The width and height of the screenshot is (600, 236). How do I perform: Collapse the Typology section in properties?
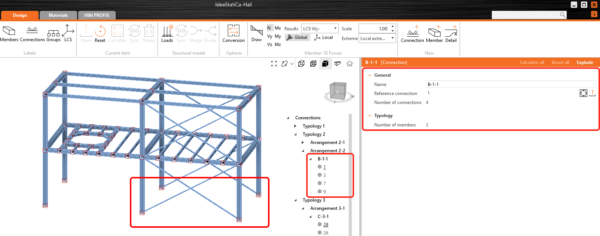click(x=370, y=116)
